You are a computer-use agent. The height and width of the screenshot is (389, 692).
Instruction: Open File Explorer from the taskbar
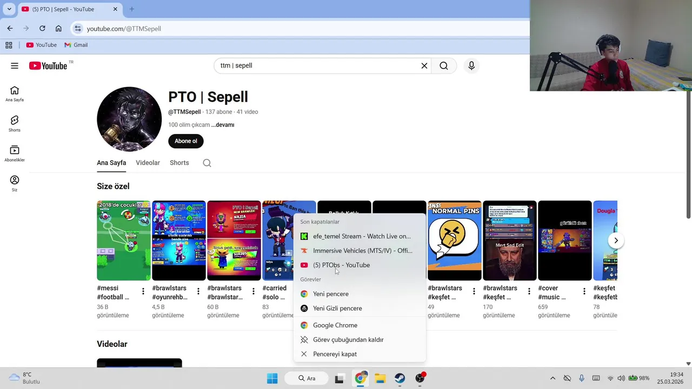pos(380,378)
